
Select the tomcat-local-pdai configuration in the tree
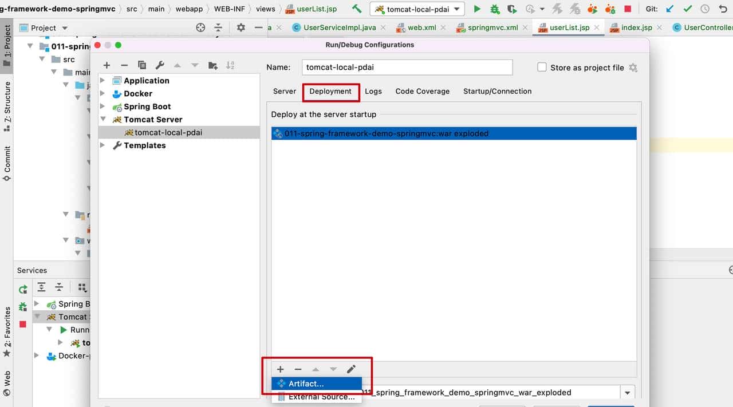[168, 132]
